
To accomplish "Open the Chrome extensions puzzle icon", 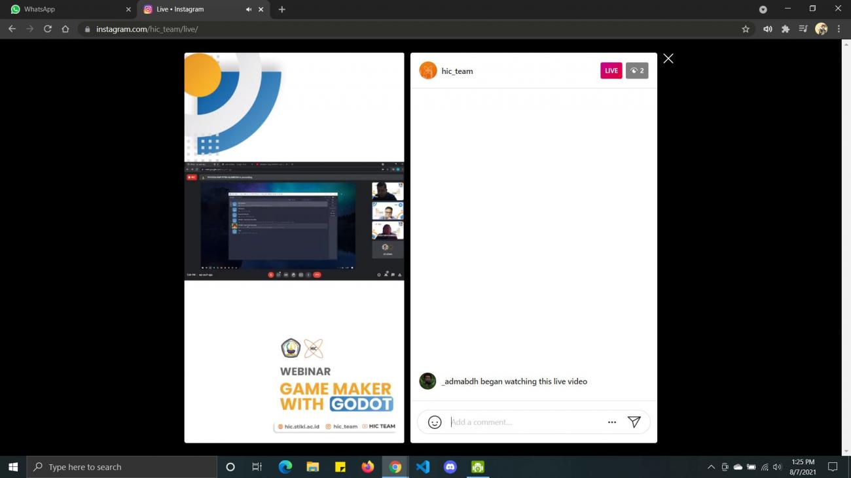I will (786, 29).
